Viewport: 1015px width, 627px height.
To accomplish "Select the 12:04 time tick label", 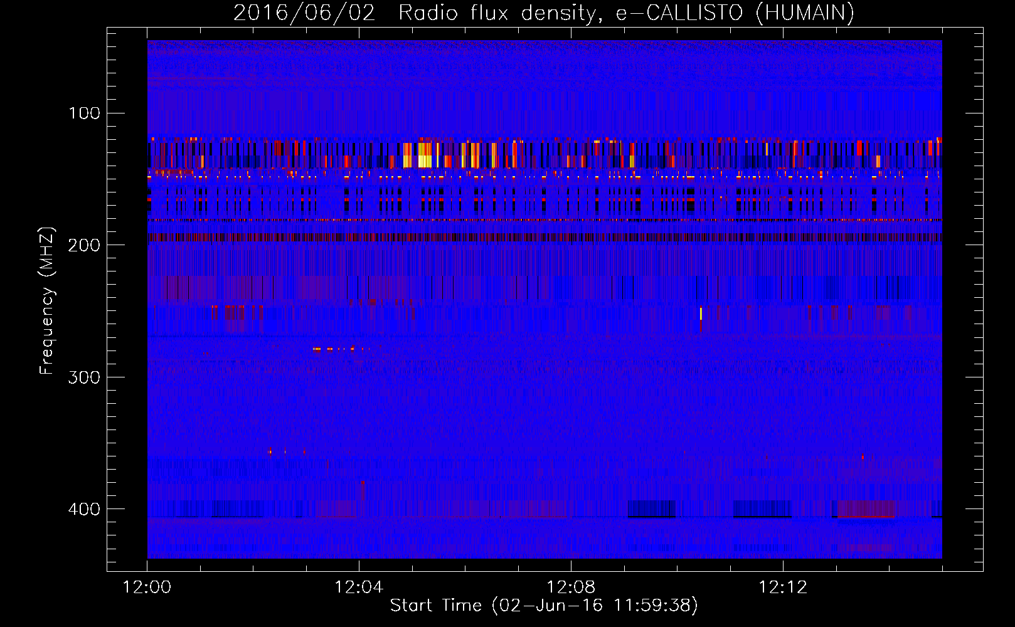I will tap(359, 587).
